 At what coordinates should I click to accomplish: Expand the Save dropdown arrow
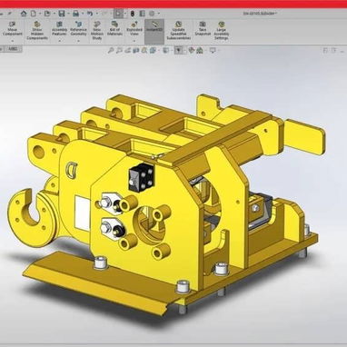(x=68, y=14)
